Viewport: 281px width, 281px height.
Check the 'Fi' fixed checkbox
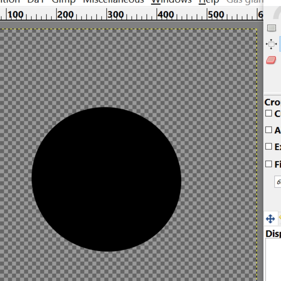(269, 164)
